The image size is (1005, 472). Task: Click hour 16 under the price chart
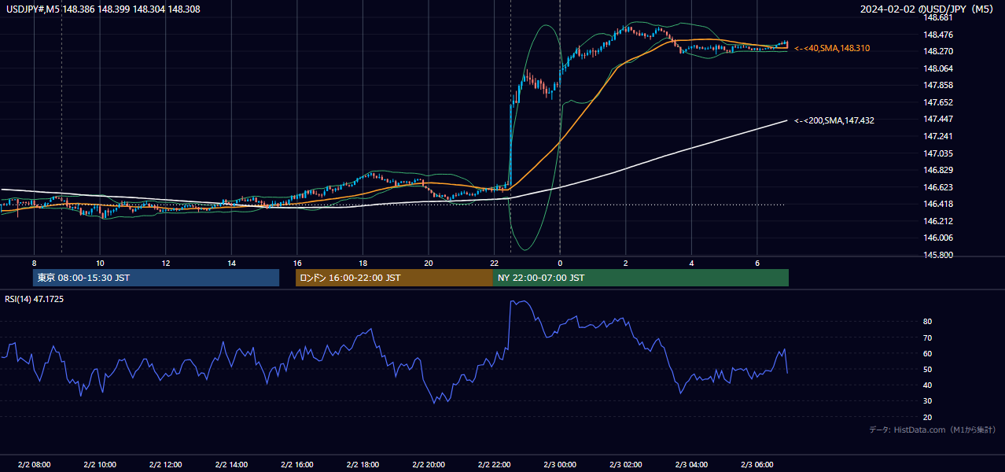coord(297,263)
